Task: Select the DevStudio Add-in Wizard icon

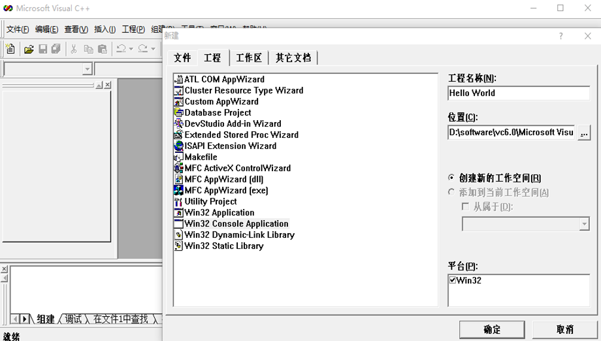Action: (x=178, y=123)
